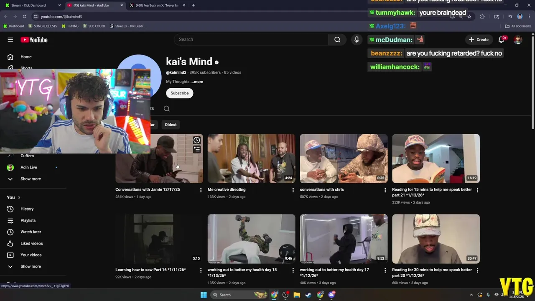Open History in sidebar

click(x=27, y=209)
